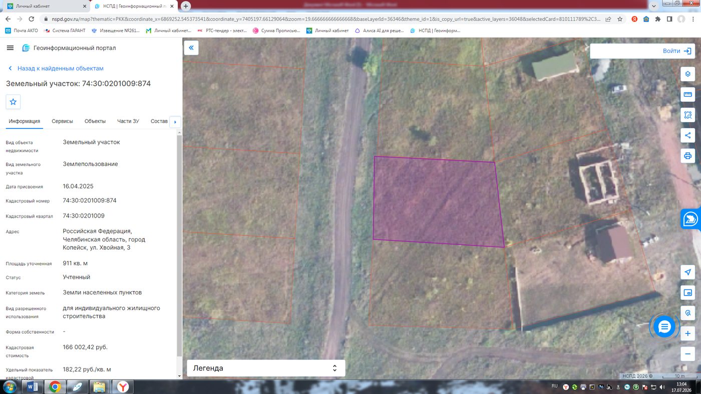Select the status value Учтенный
This screenshot has height=394, width=701.
[77, 277]
